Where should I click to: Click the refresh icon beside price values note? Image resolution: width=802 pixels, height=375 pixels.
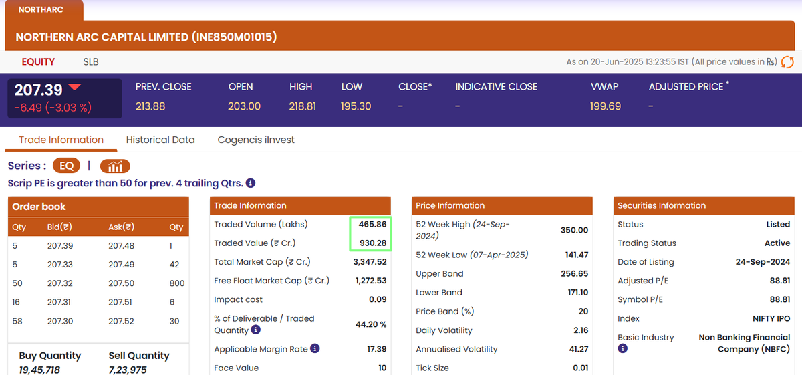pyautogui.click(x=787, y=61)
